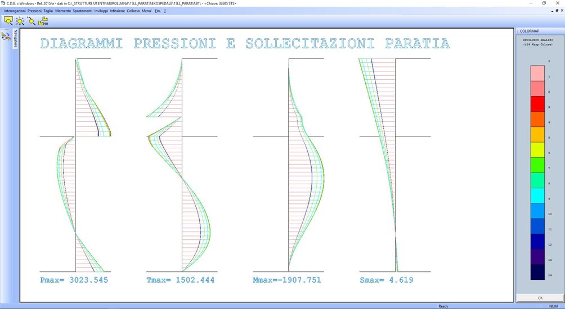Screen dimensions: 565x309
Task: Open the Momento menu
Action: coord(63,11)
